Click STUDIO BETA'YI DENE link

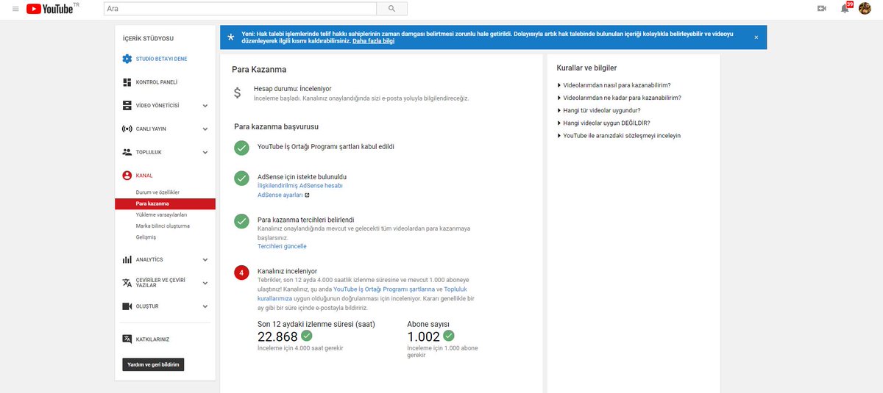161,59
